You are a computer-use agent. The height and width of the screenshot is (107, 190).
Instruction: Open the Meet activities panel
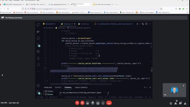(185, 103)
